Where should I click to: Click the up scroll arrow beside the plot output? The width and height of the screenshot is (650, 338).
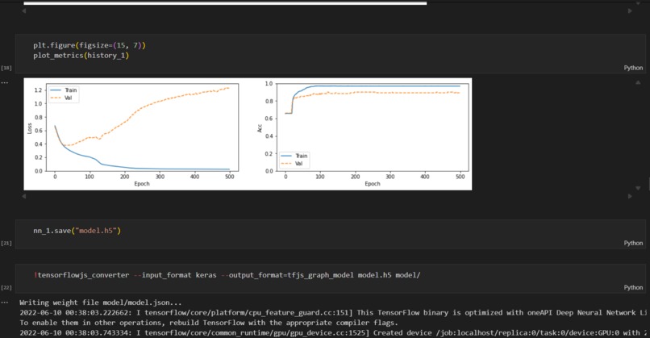pyautogui.click(x=638, y=82)
